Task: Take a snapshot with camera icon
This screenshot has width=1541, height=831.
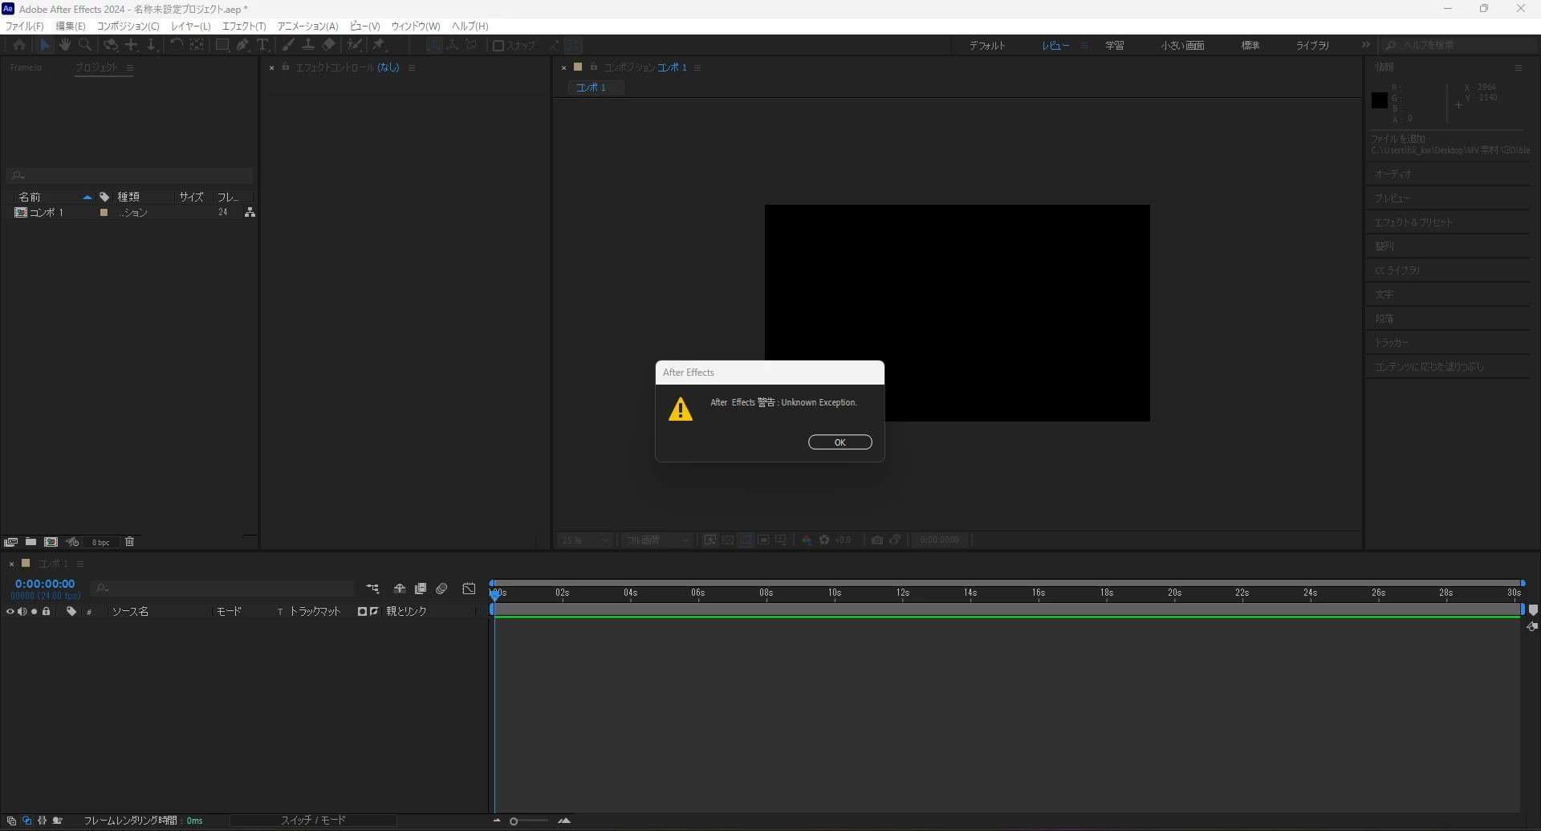Action: [877, 540]
